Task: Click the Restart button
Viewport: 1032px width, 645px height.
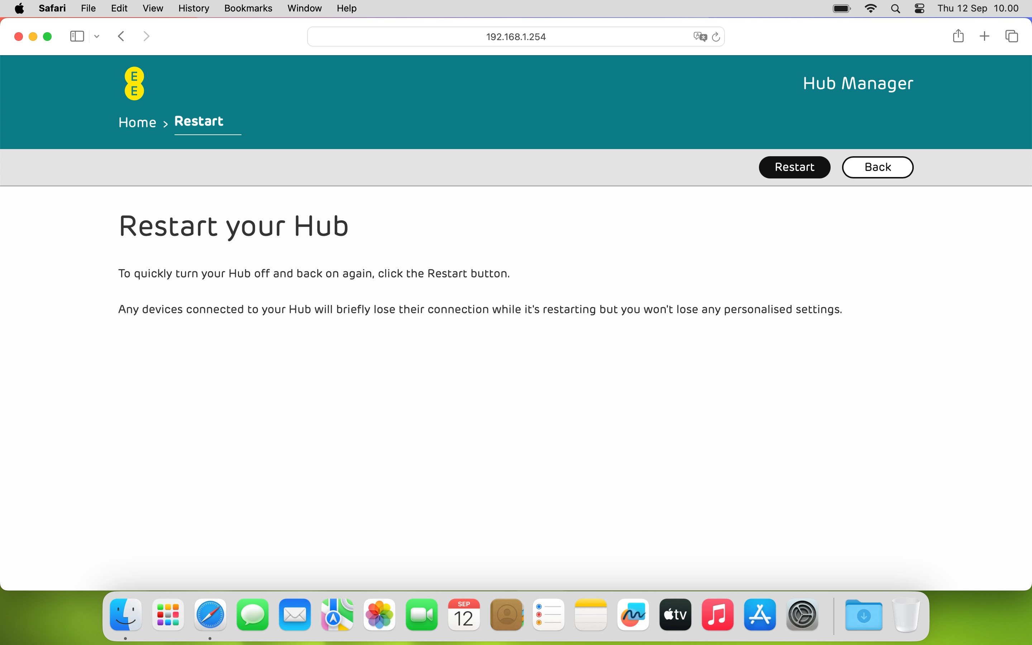Action: (x=794, y=167)
